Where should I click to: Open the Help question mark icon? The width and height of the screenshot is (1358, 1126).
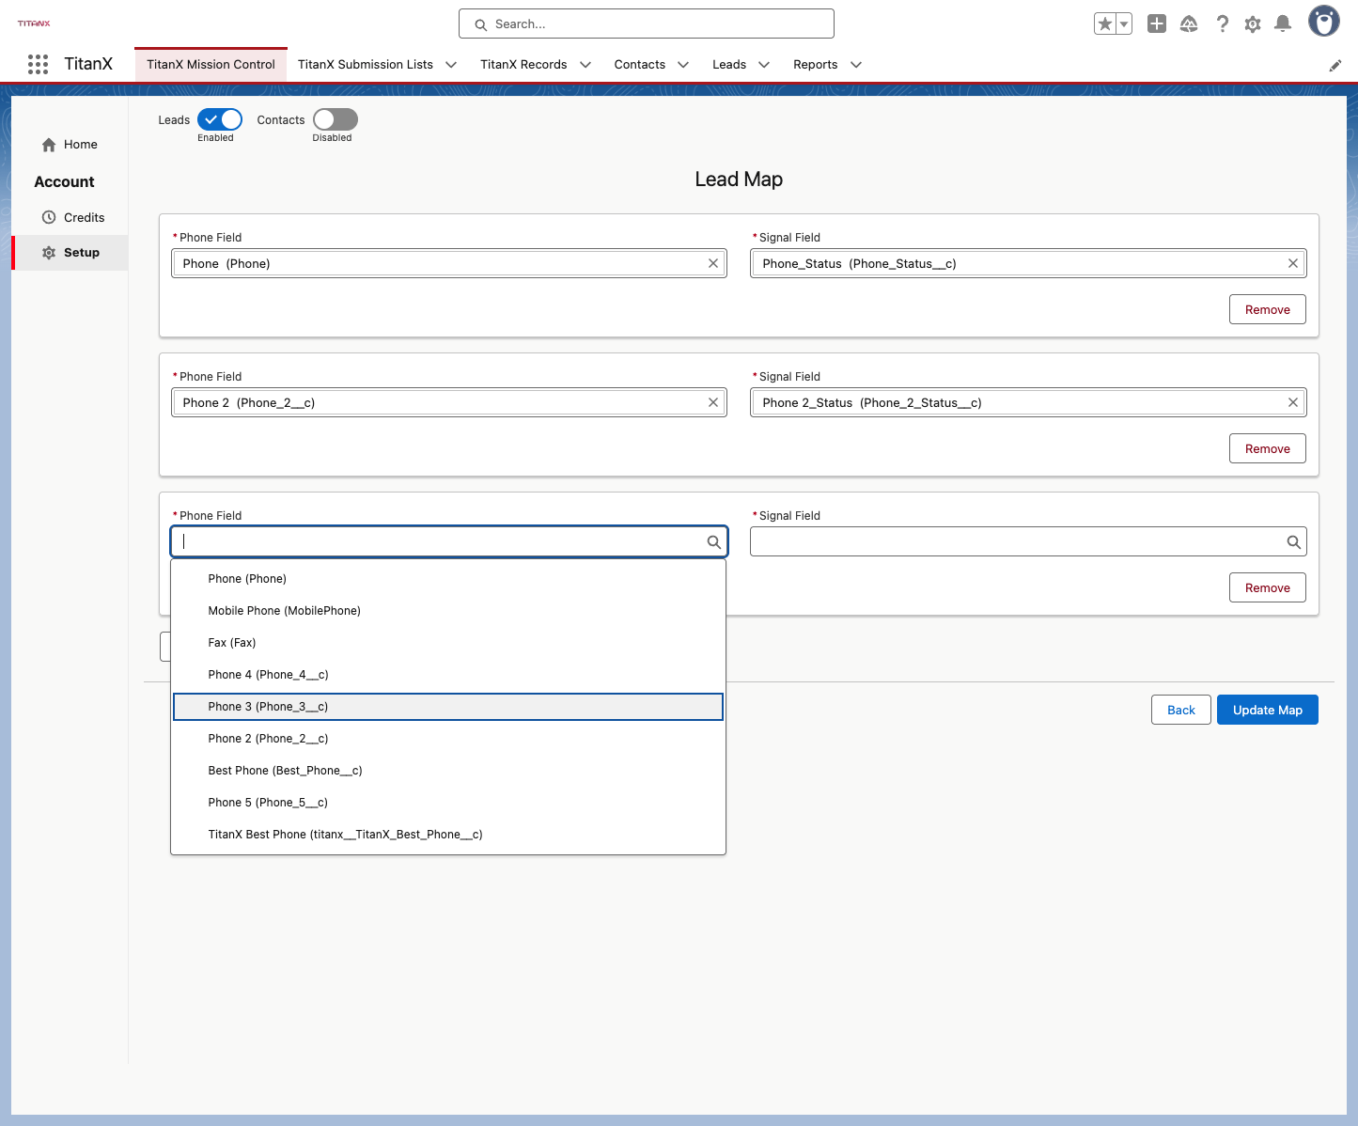pyautogui.click(x=1222, y=23)
